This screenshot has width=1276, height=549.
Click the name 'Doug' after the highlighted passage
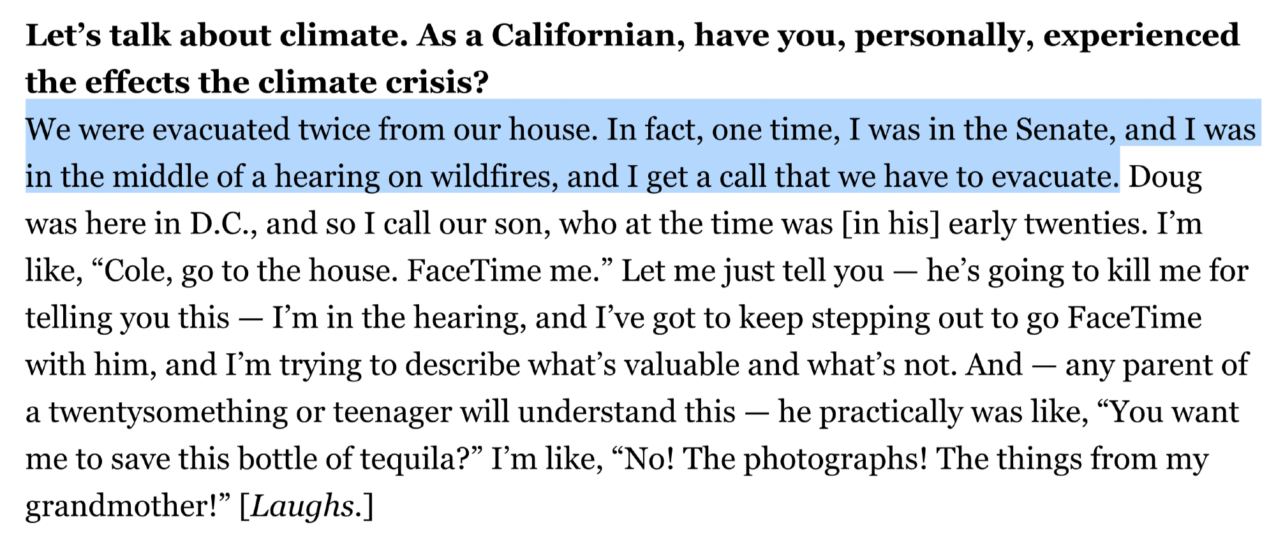[1165, 177]
